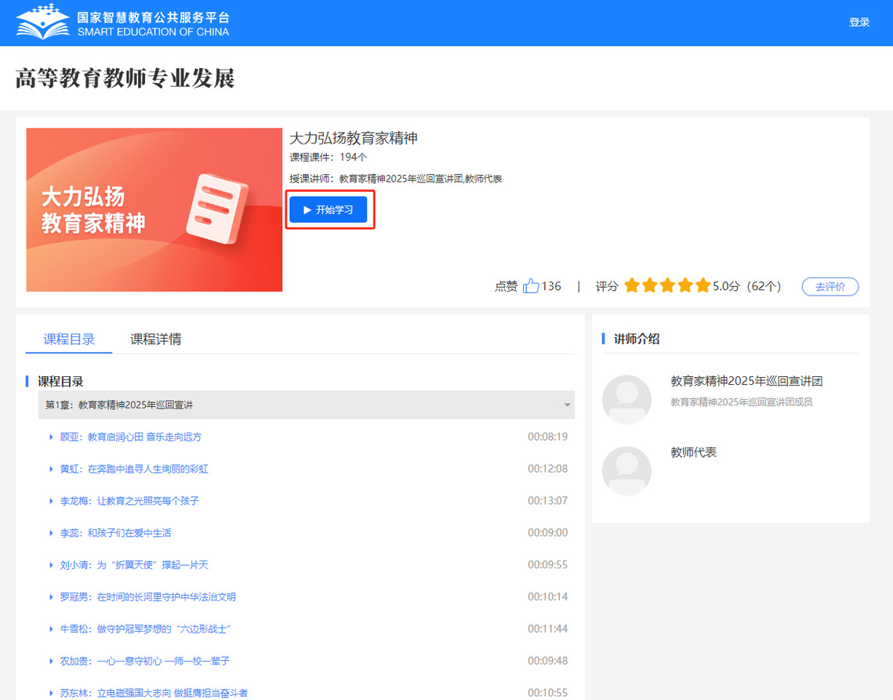
Task: Click the duration 00:11:44
Action: (547, 628)
